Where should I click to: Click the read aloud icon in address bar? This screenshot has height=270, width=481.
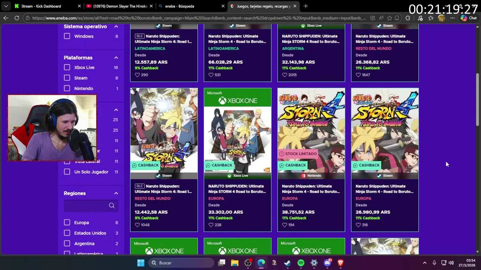(381, 18)
